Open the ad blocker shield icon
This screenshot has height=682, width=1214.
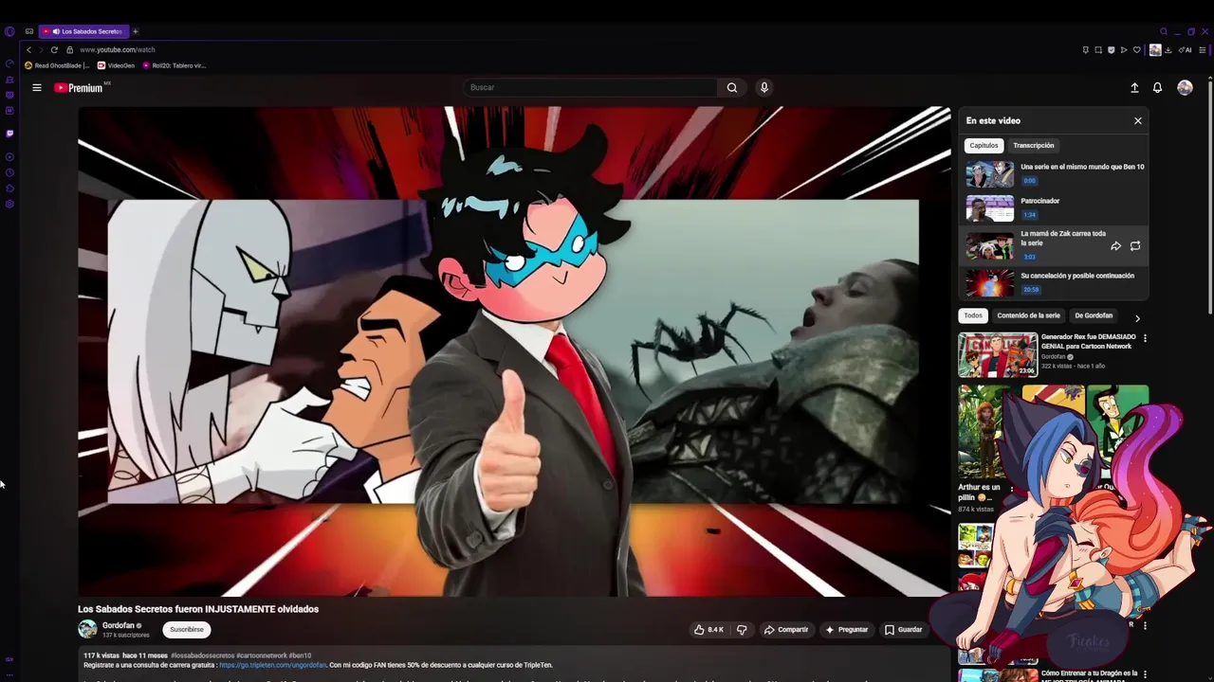1111,50
